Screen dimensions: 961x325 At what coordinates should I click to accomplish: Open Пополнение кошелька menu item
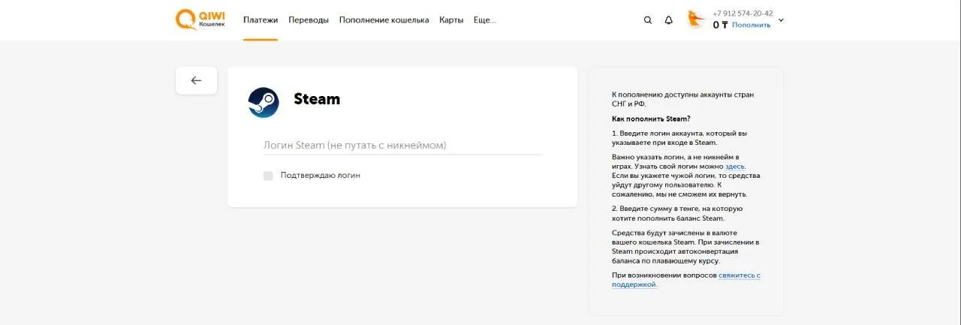coord(384,20)
